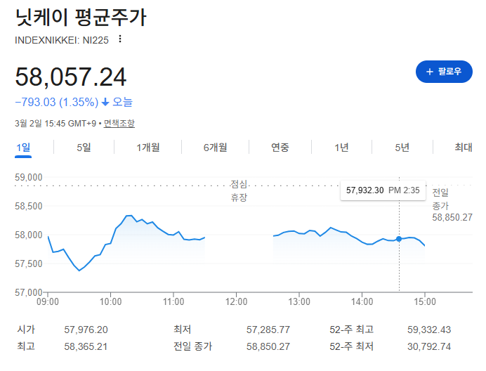Click the 15:00 x-axis label
This screenshot has height=371, width=486.
click(x=425, y=301)
